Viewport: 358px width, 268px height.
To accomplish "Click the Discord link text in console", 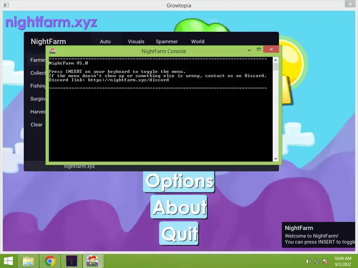I will click(x=109, y=80).
